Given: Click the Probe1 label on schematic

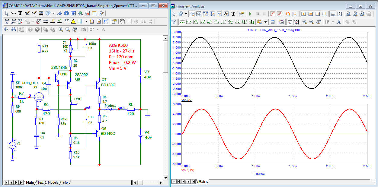Looking at the screenshot, I should tap(110, 106).
